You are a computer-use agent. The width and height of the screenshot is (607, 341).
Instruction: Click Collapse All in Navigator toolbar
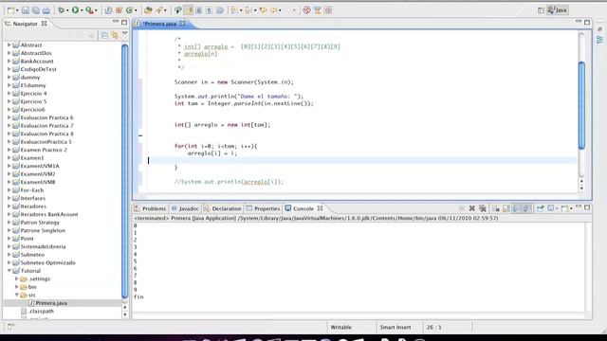[x=104, y=35]
